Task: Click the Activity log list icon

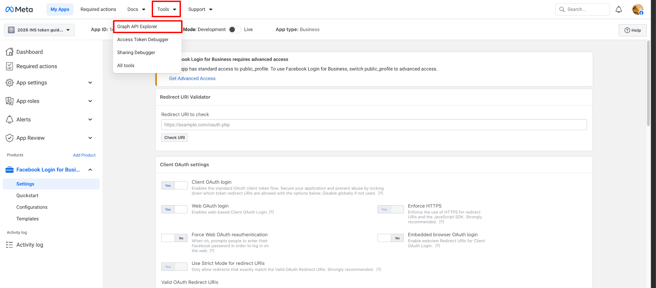Action: (x=10, y=245)
